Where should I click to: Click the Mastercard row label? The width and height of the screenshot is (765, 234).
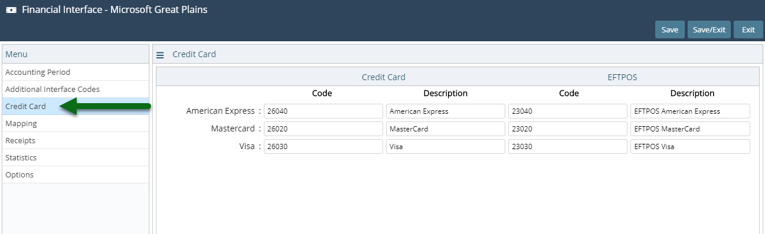(x=233, y=128)
